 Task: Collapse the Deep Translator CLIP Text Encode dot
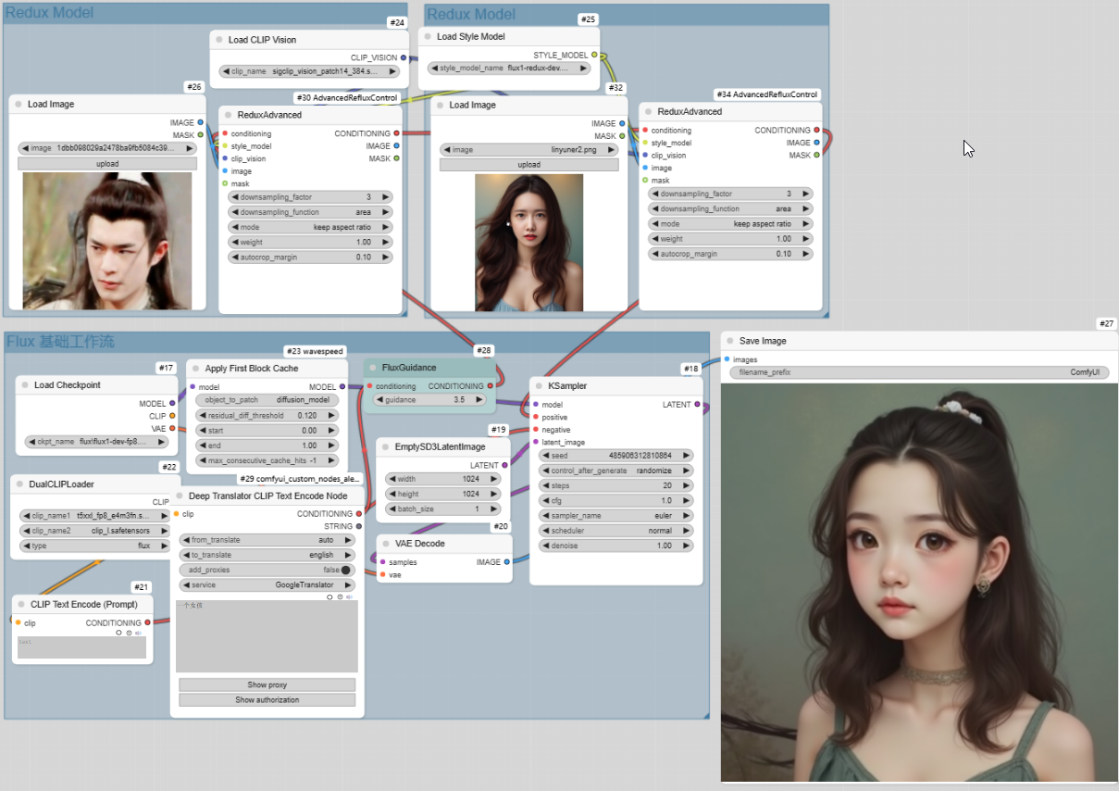click(180, 496)
